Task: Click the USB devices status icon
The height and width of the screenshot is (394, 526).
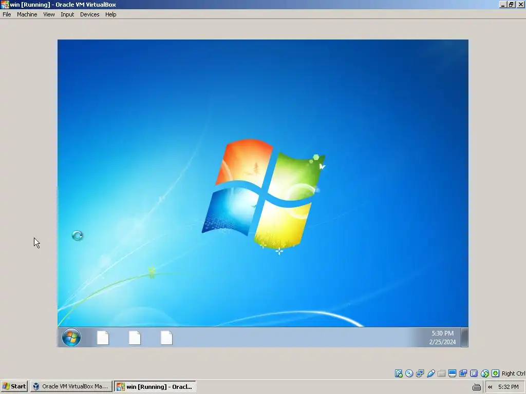Action: point(431,373)
